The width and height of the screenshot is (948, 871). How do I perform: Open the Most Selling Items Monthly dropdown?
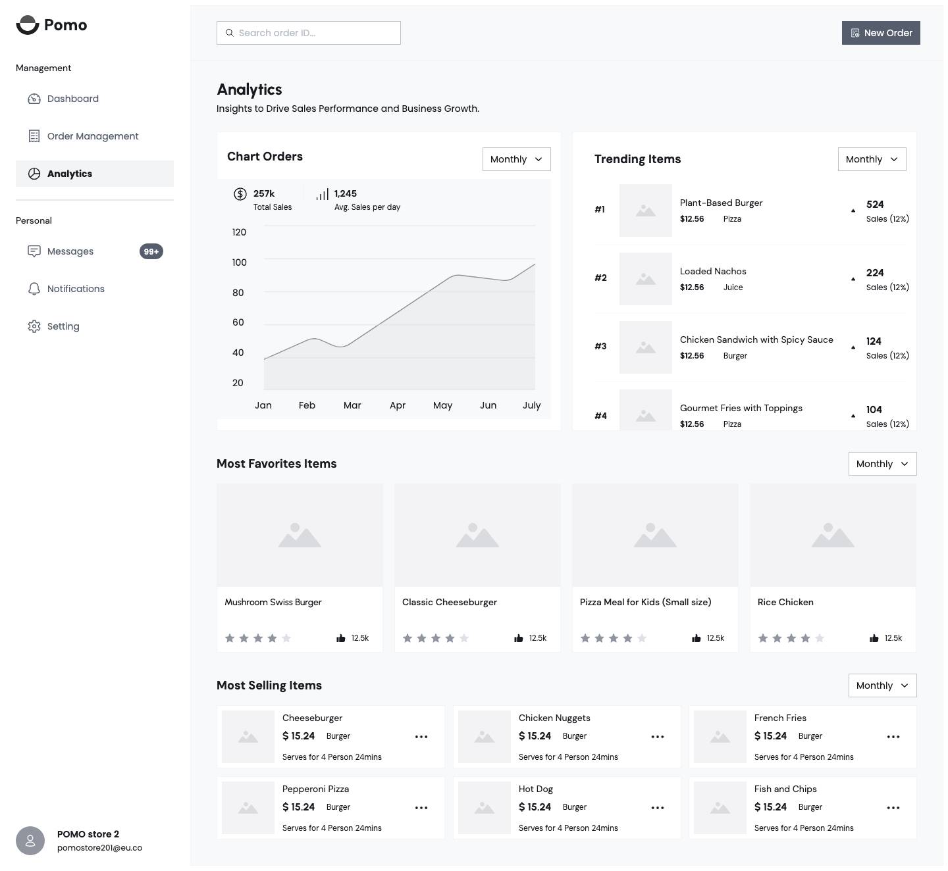(x=883, y=685)
